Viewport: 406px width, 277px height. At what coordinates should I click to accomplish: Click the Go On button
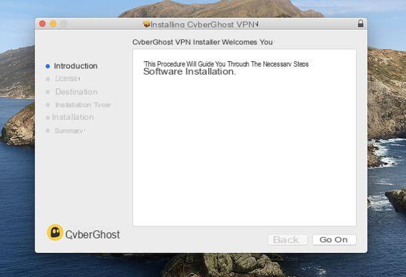tap(334, 240)
